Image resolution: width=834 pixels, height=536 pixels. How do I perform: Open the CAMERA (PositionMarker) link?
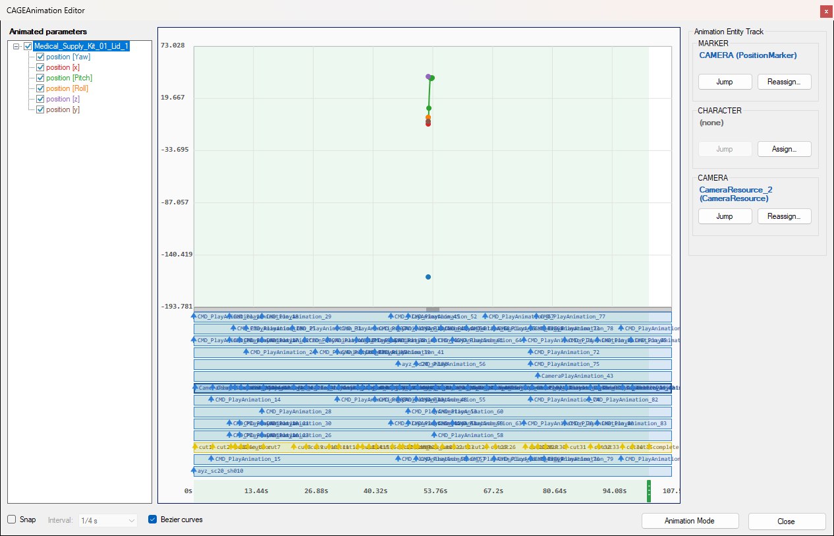tap(748, 55)
